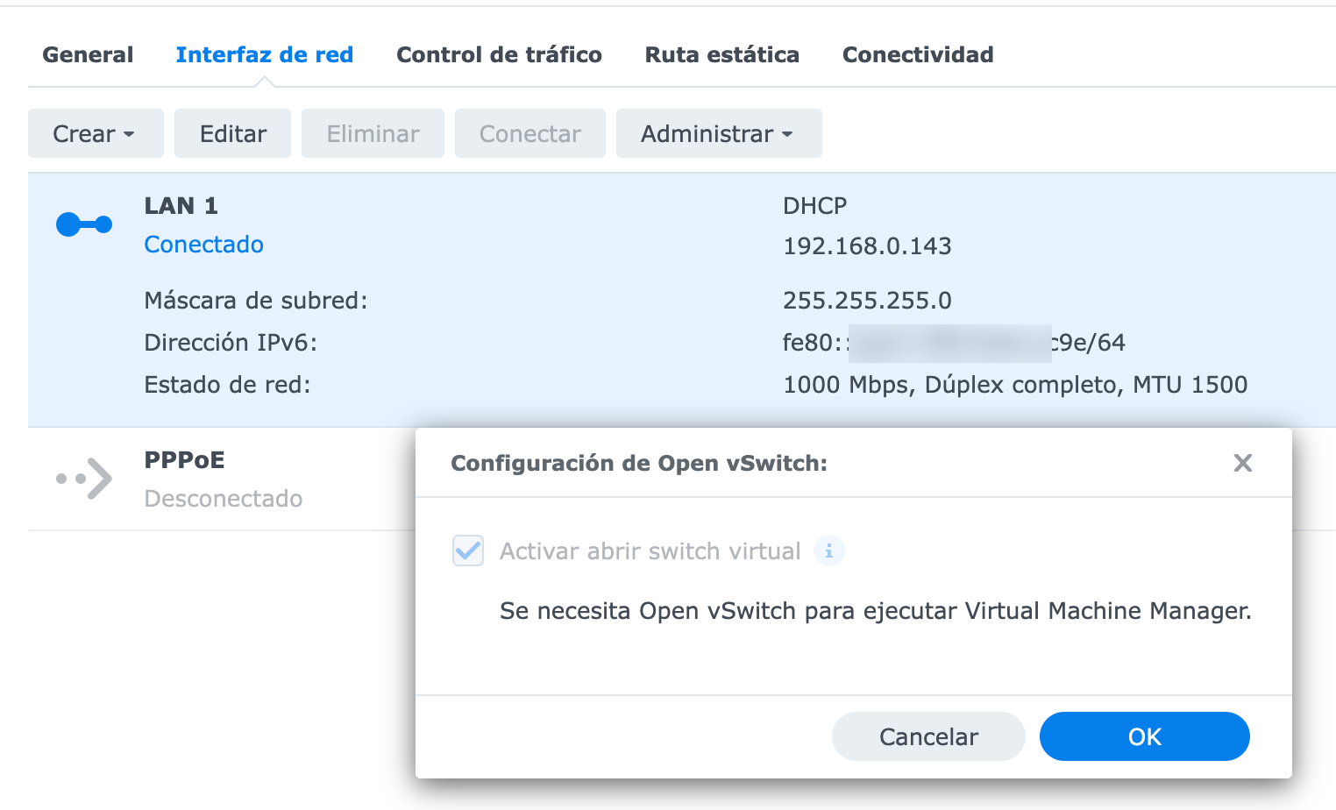Select the Interfaz de red tab
This screenshot has height=810, width=1336.
pos(265,54)
